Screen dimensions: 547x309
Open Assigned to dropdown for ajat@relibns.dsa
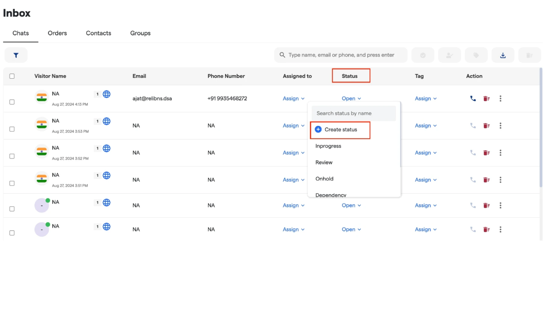click(293, 98)
